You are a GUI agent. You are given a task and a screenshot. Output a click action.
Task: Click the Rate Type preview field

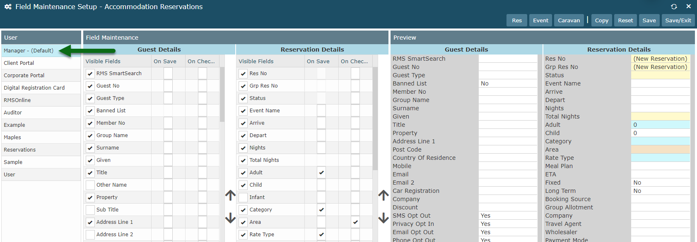pyautogui.click(x=661, y=158)
